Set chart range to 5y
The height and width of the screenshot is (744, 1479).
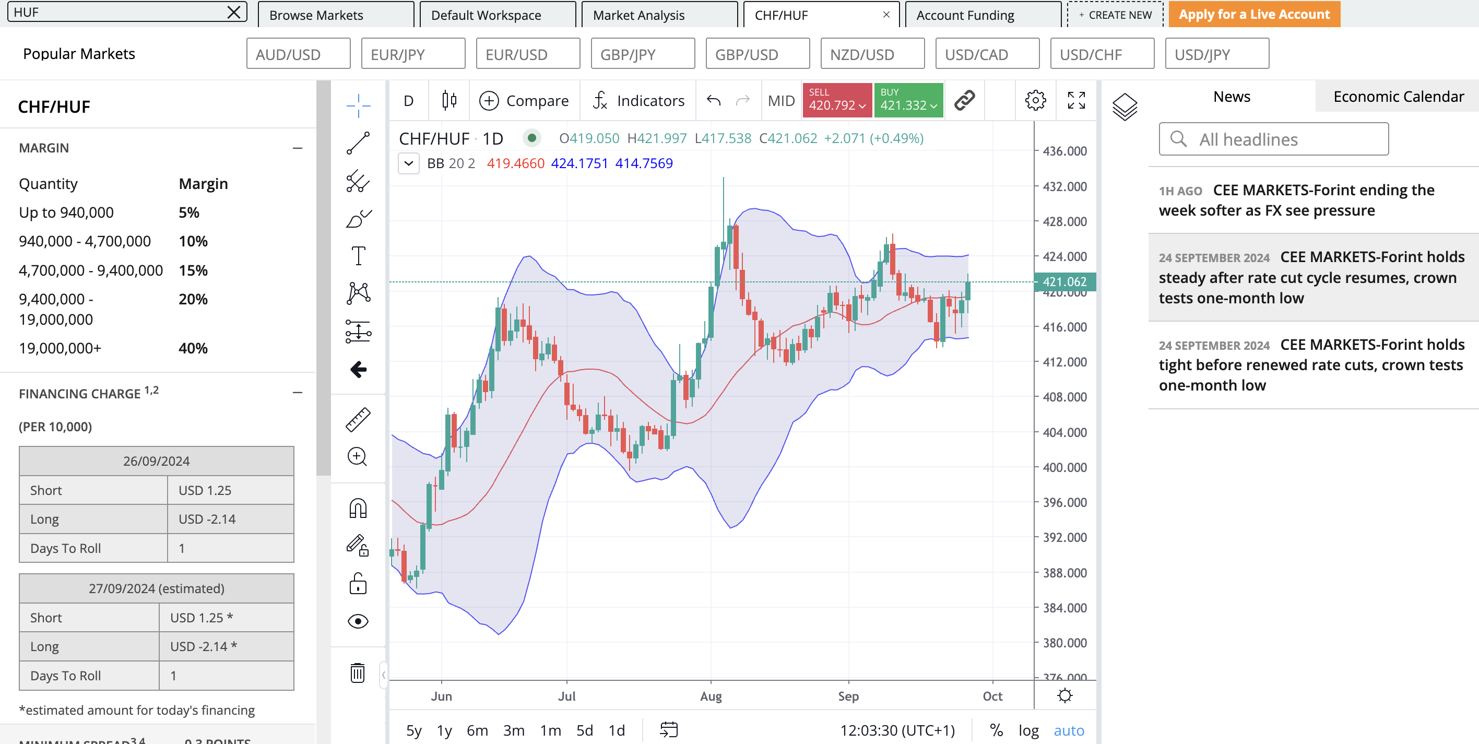click(413, 730)
